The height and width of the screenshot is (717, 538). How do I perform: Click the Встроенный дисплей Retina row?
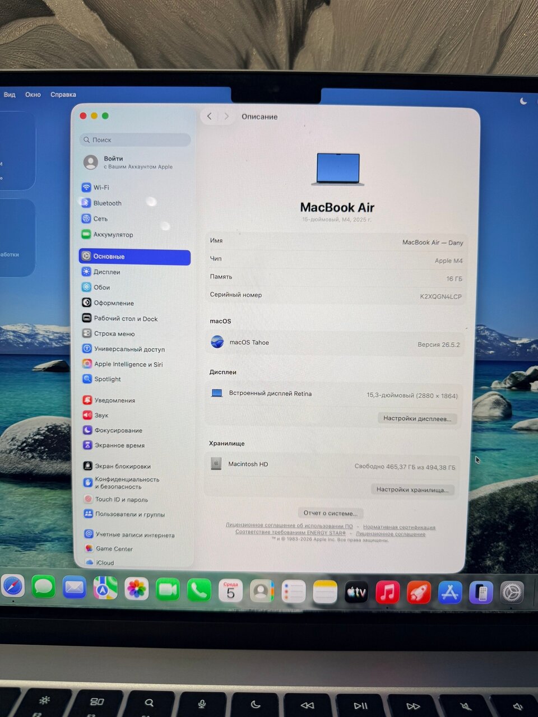pyautogui.click(x=334, y=394)
